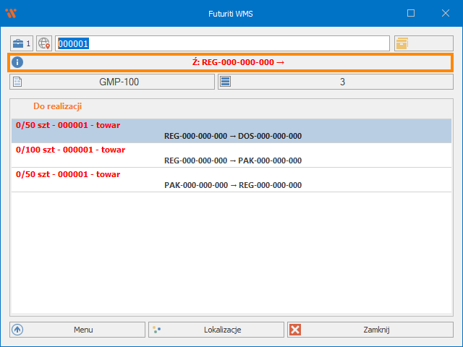The width and height of the screenshot is (463, 347).
Task: Click the orange archive box button
Action: [x=402, y=43]
